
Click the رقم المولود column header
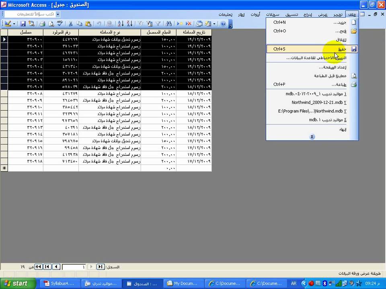(x=61, y=32)
